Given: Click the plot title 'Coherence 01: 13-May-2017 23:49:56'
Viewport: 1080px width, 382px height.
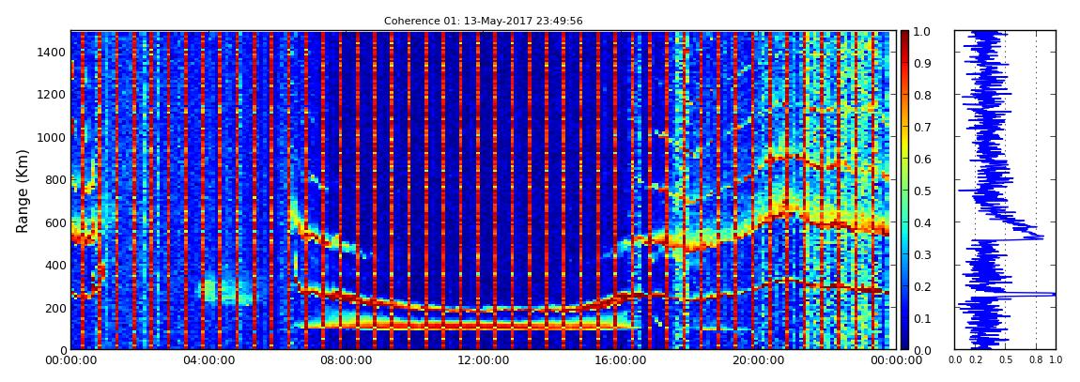Looking at the screenshot, I should click(x=483, y=22).
